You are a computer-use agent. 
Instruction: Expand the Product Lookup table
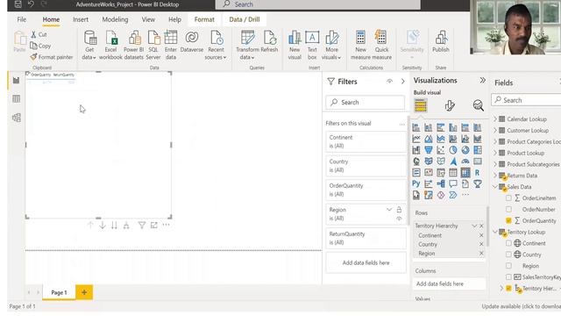coord(495,153)
